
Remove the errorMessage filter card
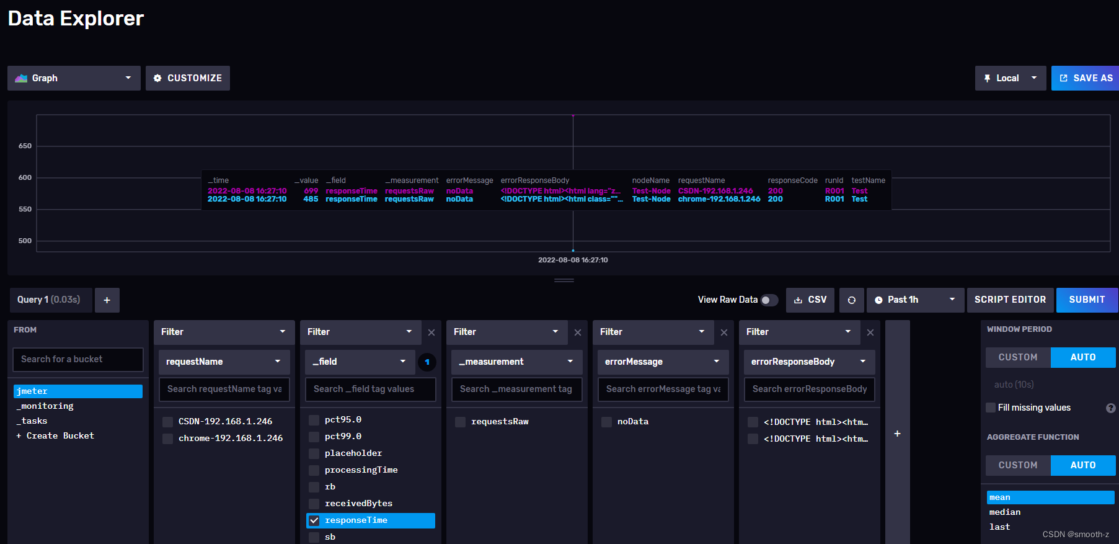[x=724, y=332]
